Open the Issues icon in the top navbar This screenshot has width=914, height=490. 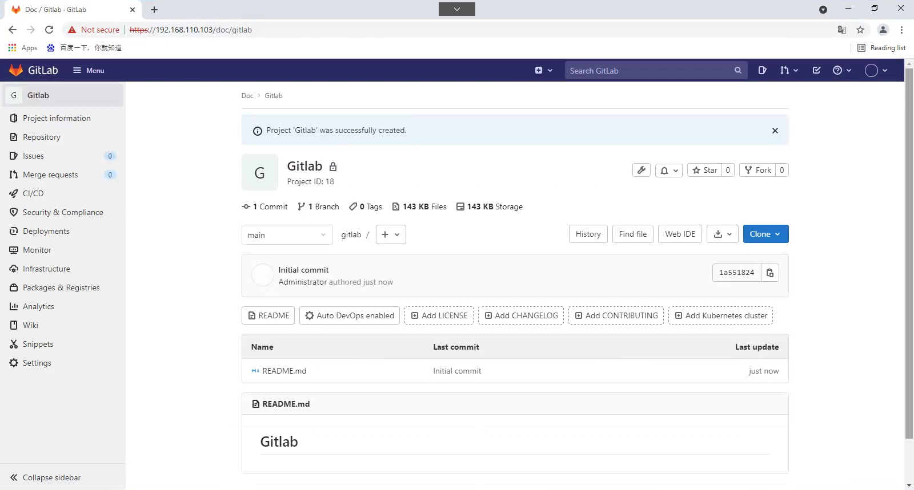pyautogui.click(x=762, y=70)
